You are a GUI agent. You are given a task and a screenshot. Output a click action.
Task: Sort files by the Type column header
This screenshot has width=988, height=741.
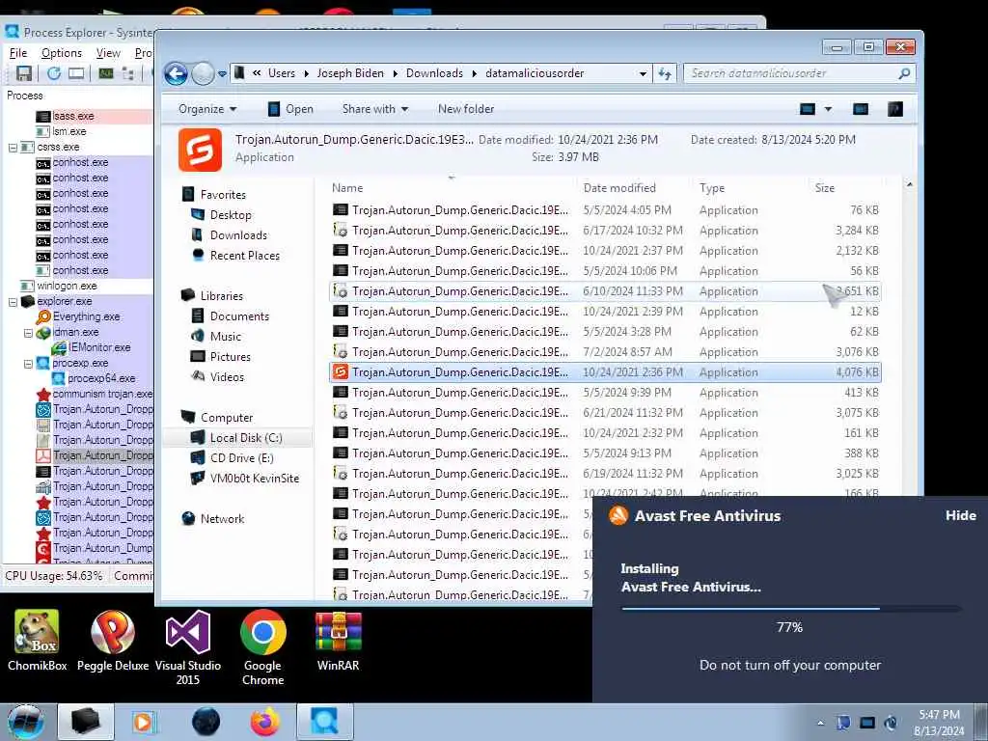click(752, 188)
